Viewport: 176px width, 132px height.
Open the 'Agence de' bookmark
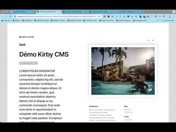coord(41,21)
